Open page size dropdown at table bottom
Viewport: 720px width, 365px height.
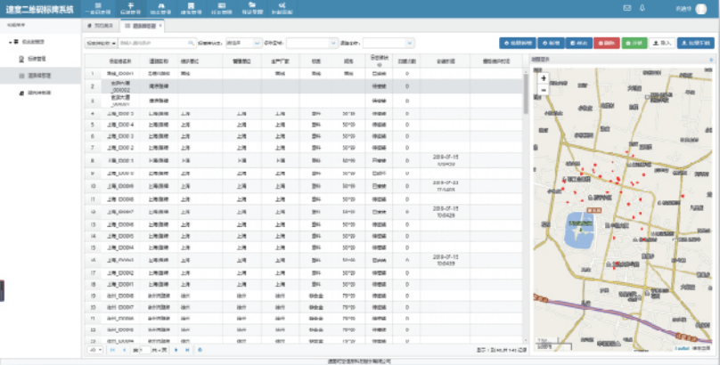click(x=94, y=350)
